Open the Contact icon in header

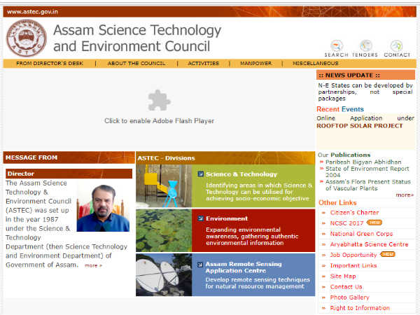click(x=397, y=48)
